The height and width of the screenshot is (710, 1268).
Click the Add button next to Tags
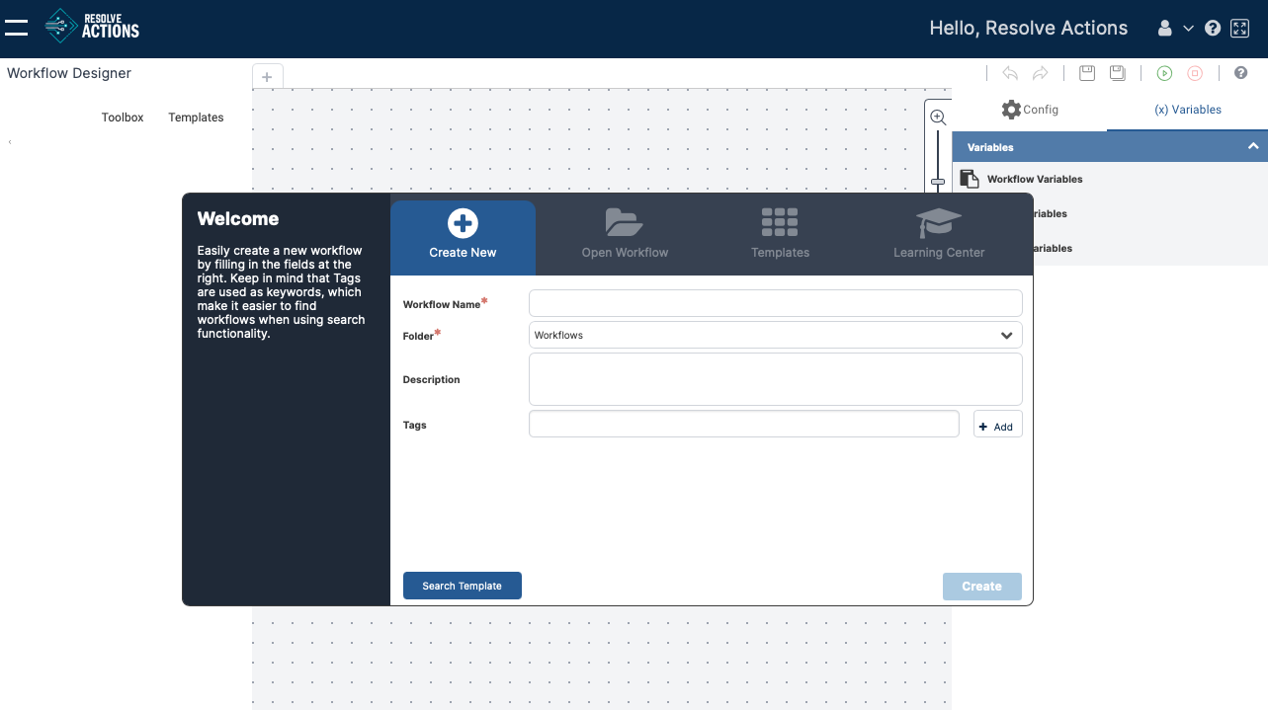pos(997,425)
